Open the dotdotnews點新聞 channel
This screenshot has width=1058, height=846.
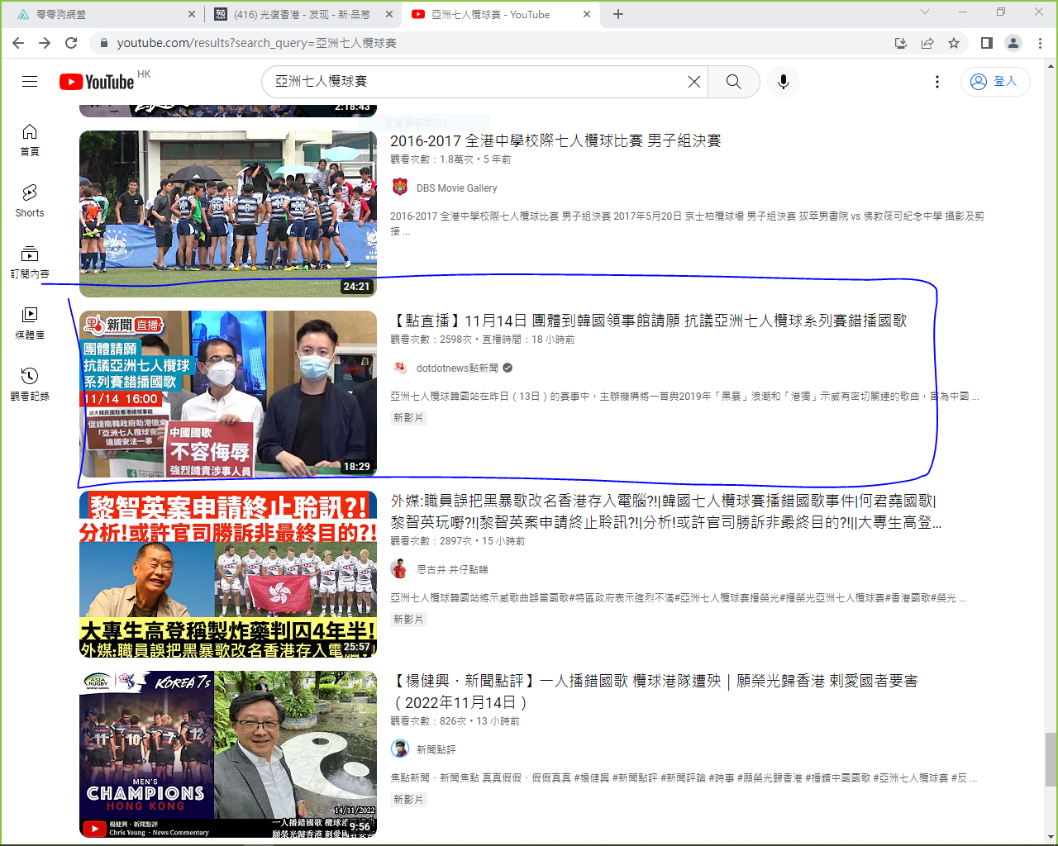click(457, 368)
